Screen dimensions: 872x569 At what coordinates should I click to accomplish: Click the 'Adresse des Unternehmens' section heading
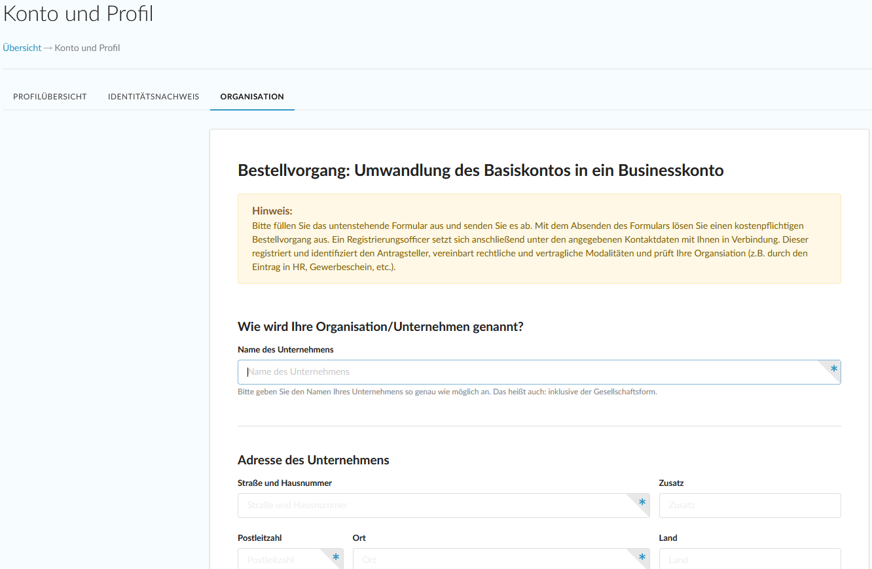314,460
